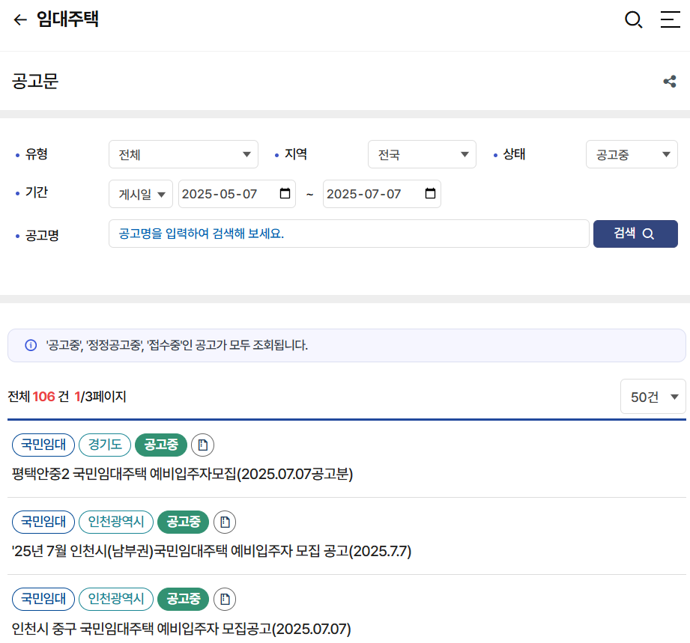Go back using the left arrow icon
The height and width of the screenshot is (643, 690).
tap(20, 19)
